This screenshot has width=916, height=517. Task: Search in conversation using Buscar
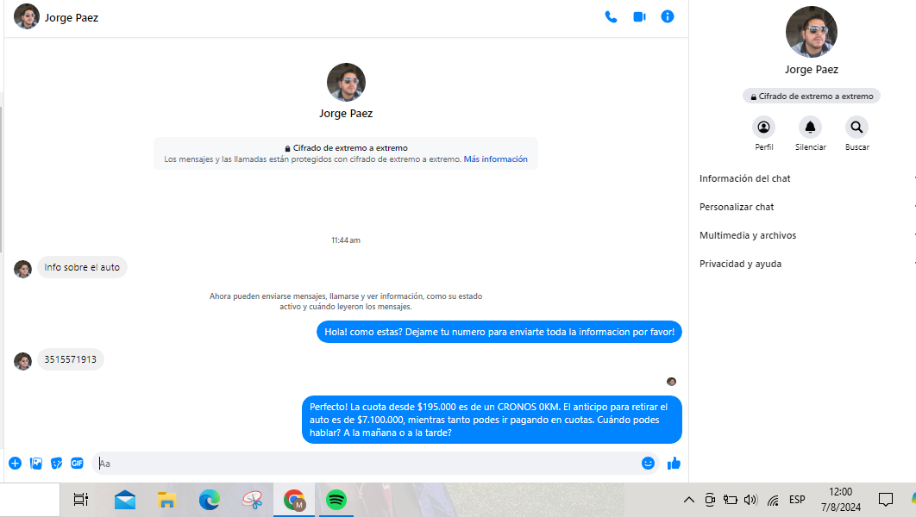(856, 128)
